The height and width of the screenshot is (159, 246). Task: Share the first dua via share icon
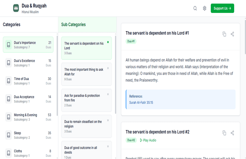point(233,34)
